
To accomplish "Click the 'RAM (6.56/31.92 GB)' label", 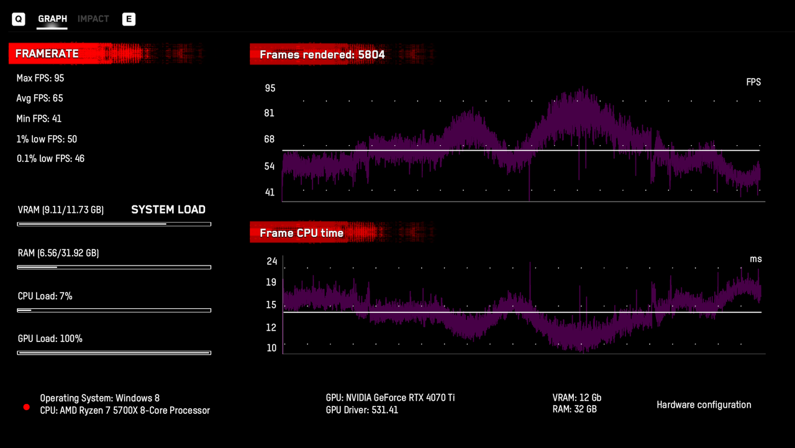I will coord(58,253).
